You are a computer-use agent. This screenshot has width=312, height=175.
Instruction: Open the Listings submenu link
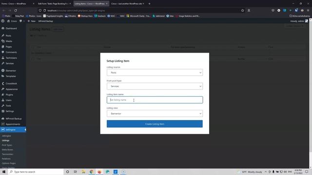pos(5,140)
